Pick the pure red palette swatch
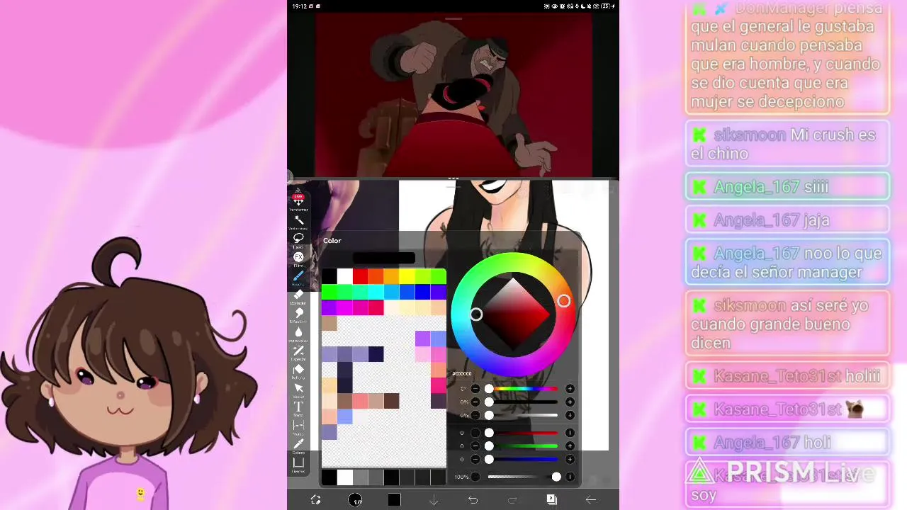 click(360, 276)
